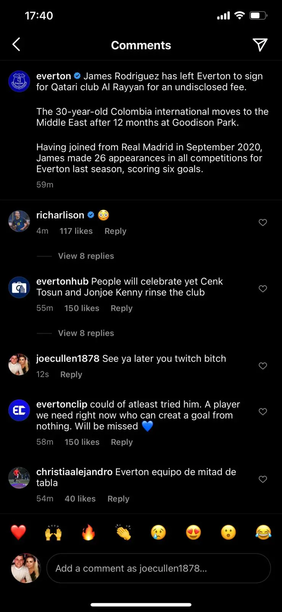
Task: Like evertonclip's comment with the heart
Action: coord(263,412)
